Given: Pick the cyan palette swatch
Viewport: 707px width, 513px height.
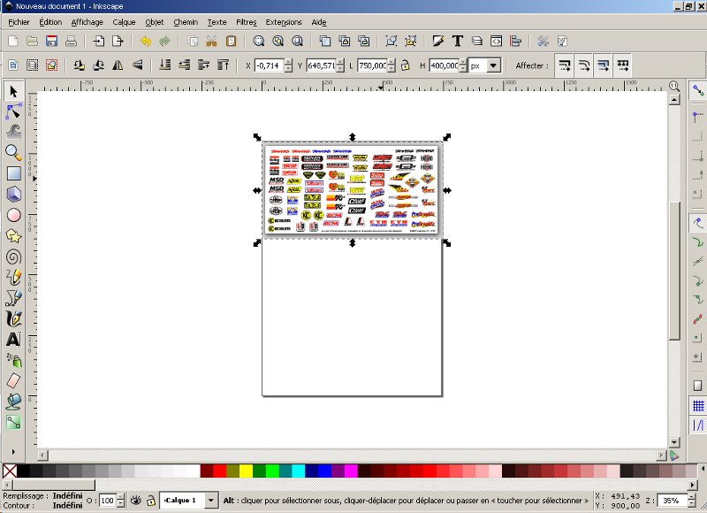Looking at the screenshot, I should pyautogui.click(x=298, y=471).
